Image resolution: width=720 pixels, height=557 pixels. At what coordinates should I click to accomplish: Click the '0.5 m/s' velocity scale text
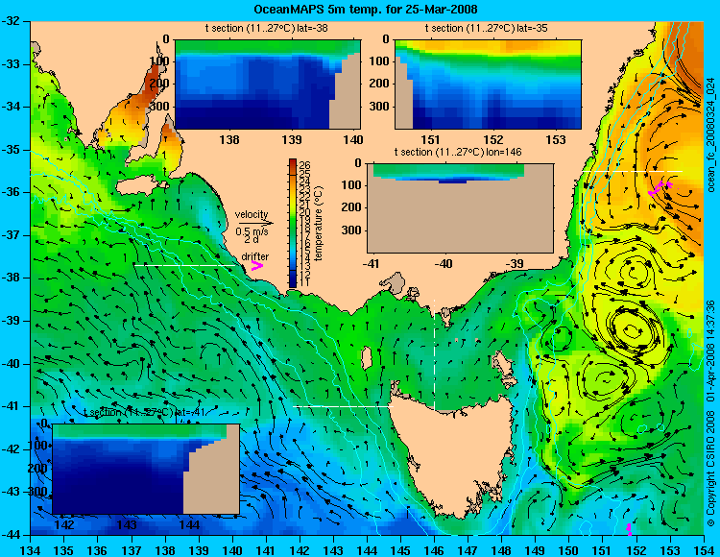(252, 231)
